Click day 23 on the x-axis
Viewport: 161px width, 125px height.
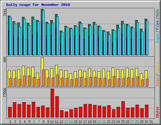point(113,122)
